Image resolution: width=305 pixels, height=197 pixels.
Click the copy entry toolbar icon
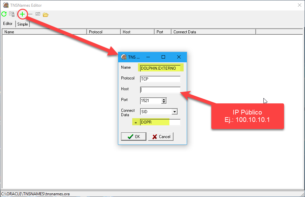(12, 14)
